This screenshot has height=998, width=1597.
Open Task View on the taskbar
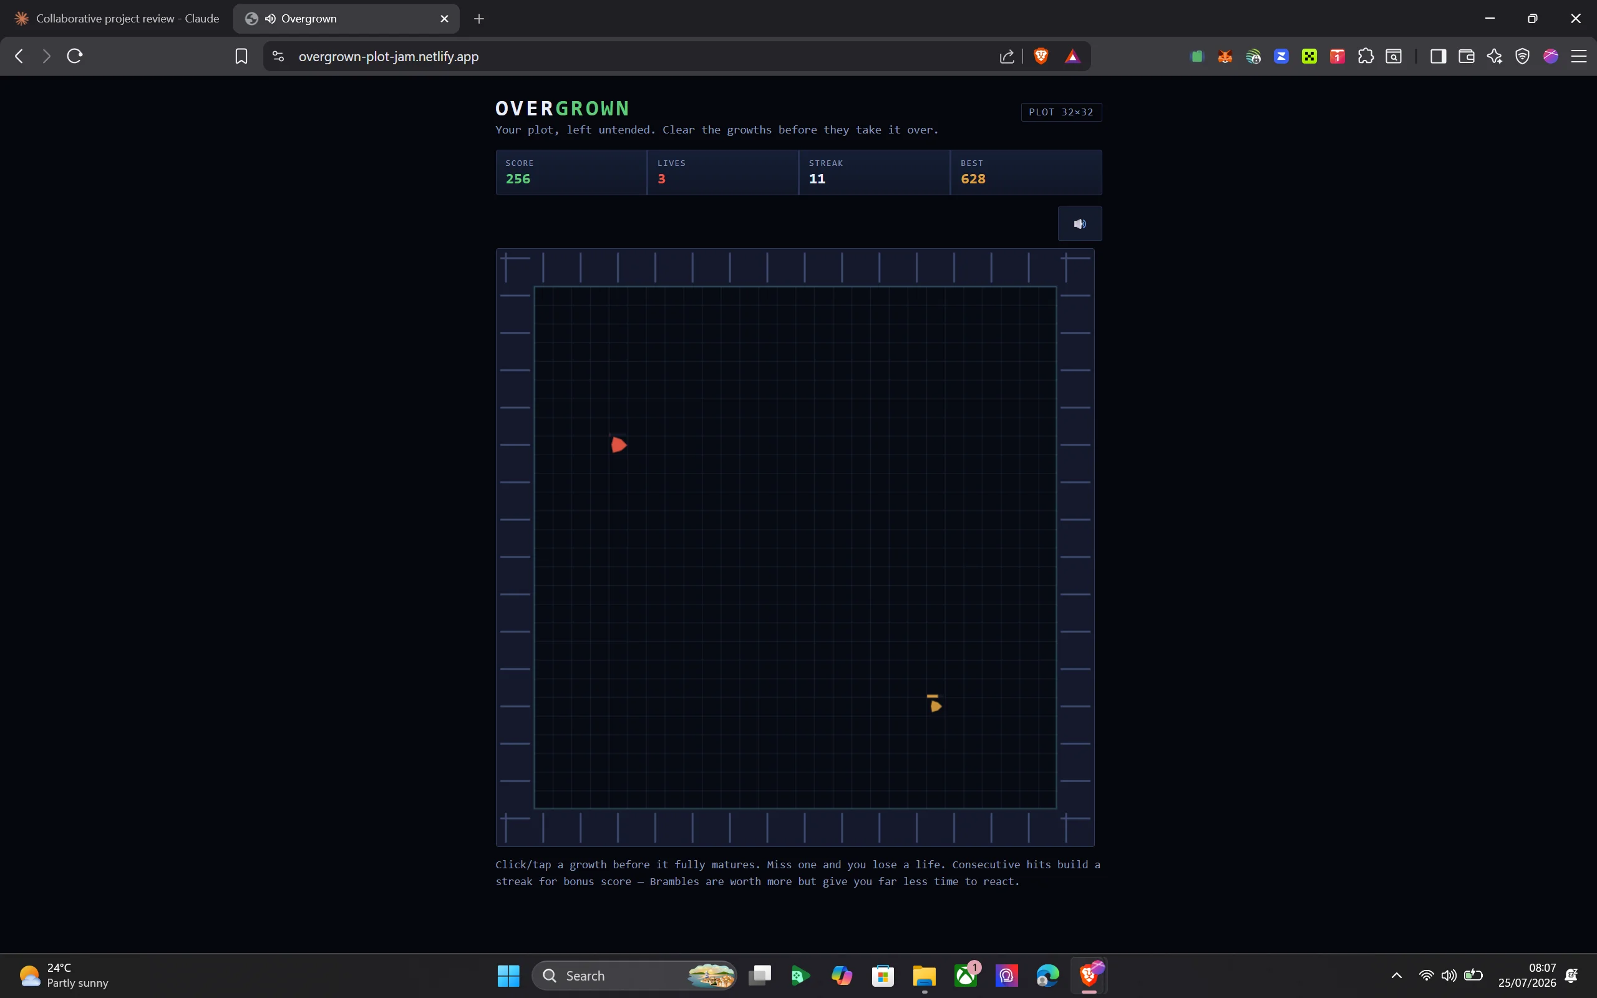(x=760, y=976)
